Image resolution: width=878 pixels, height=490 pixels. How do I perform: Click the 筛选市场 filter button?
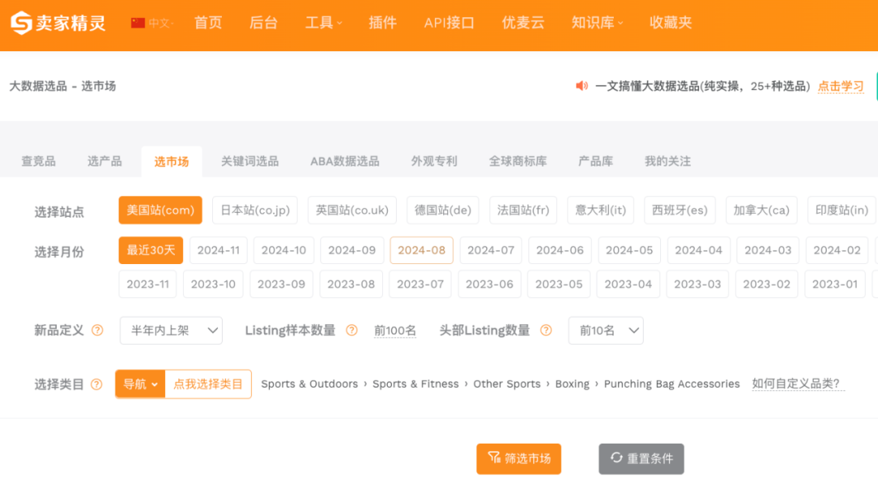519,458
